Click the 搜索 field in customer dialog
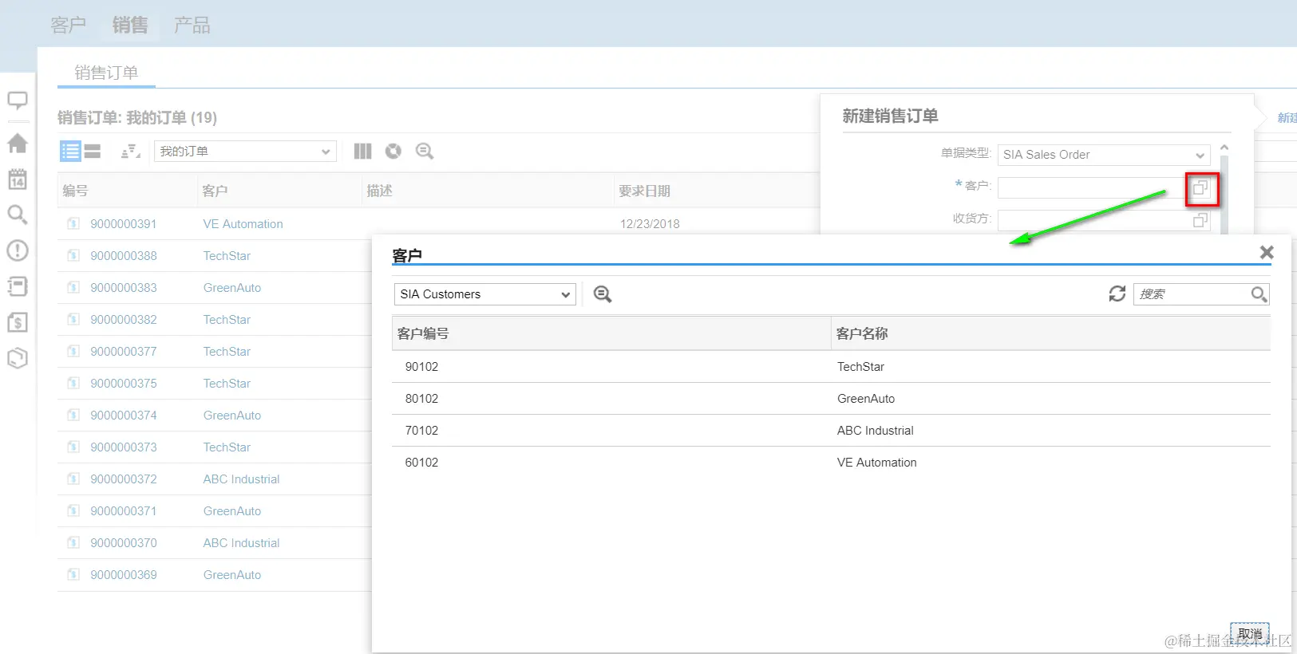 point(1191,294)
